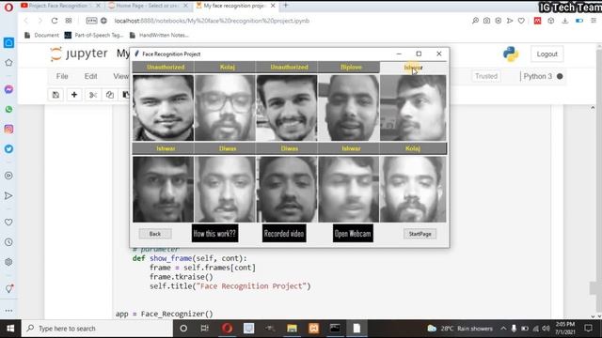Click scroll-up arrow of notebook scrollbar
Viewport: 602px width, 338px height.
[593, 108]
